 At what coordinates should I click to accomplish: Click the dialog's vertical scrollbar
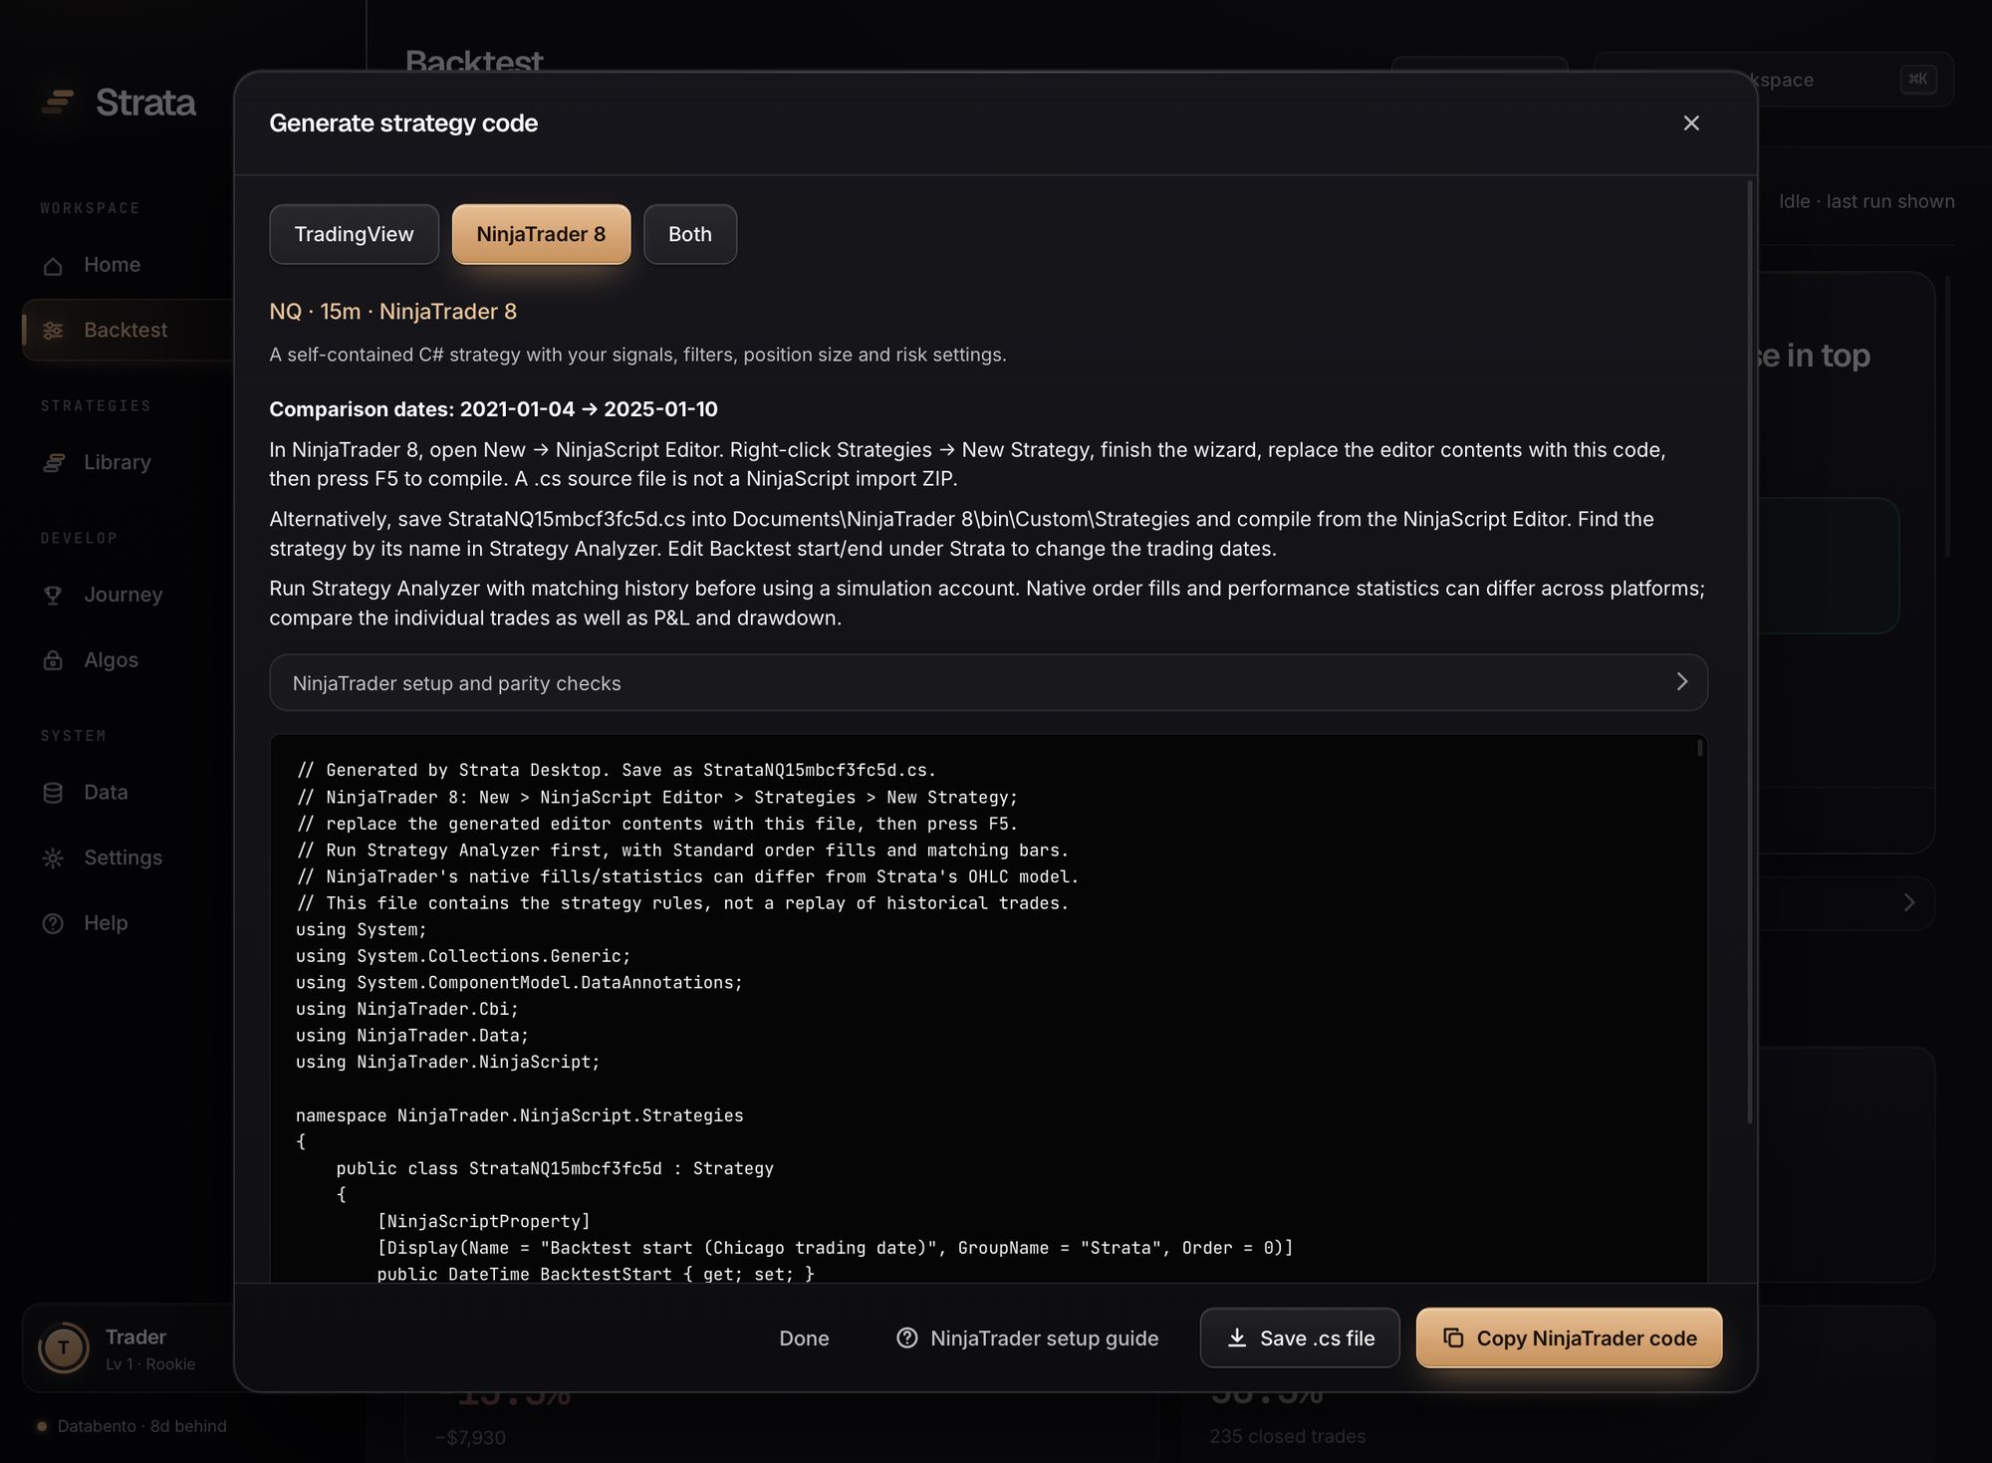1750,652
